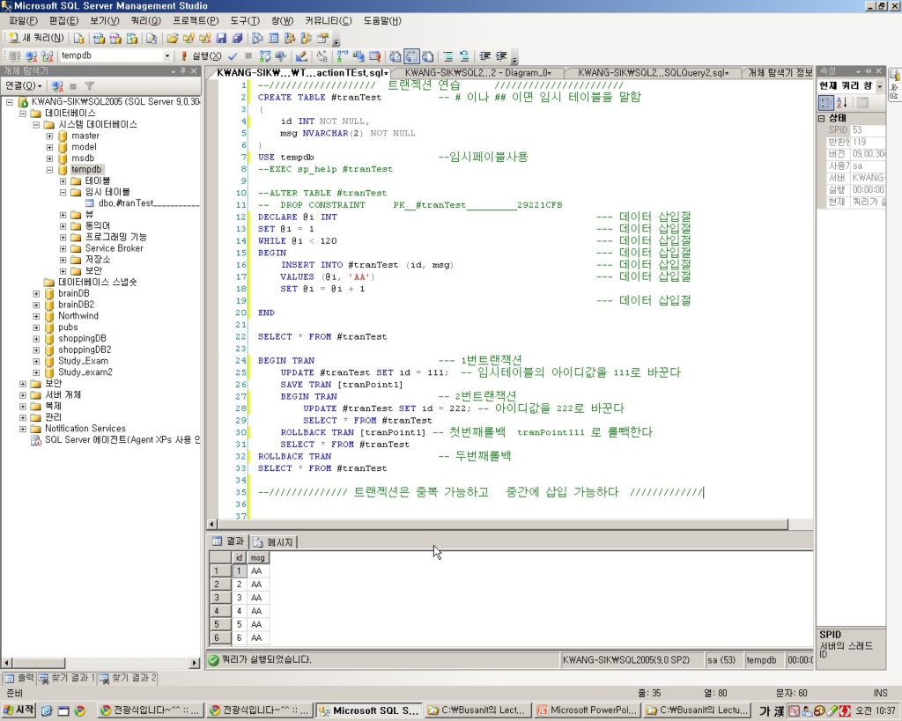Click the Object Explorer disconnect icon
Viewport: 902px width, 721px height.
(57, 86)
